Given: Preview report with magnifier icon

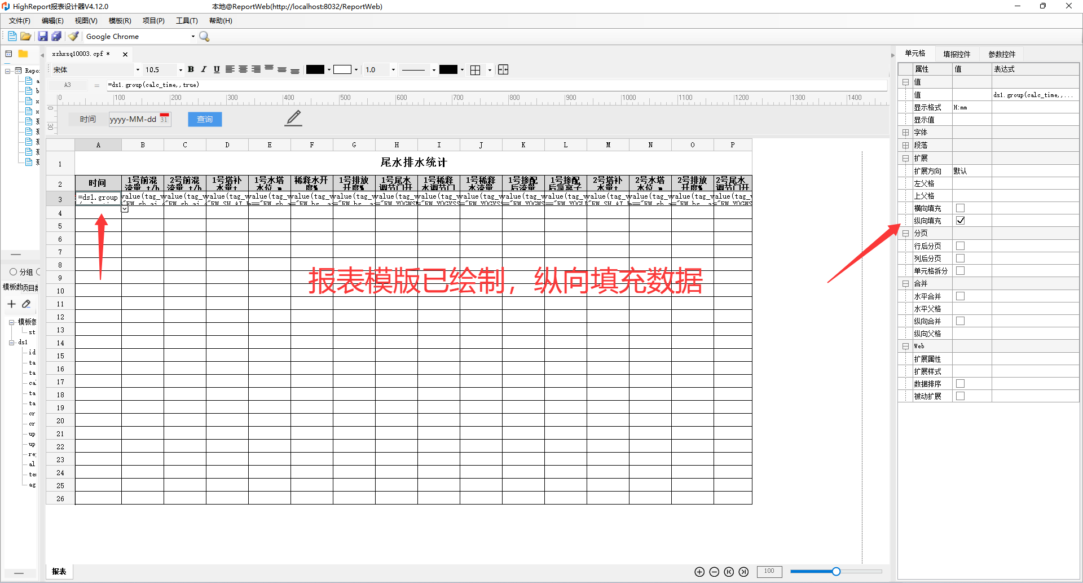Looking at the screenshot, I should tap(204, 36).
